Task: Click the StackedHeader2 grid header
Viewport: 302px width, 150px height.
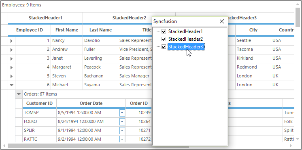Action: pos(117,18)
